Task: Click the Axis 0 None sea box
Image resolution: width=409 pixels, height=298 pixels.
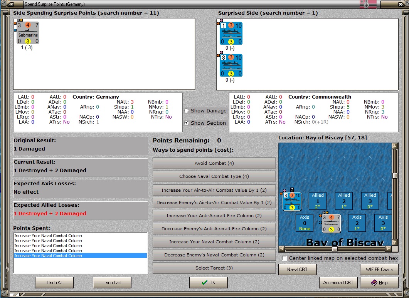Action: tap(305, 223)
